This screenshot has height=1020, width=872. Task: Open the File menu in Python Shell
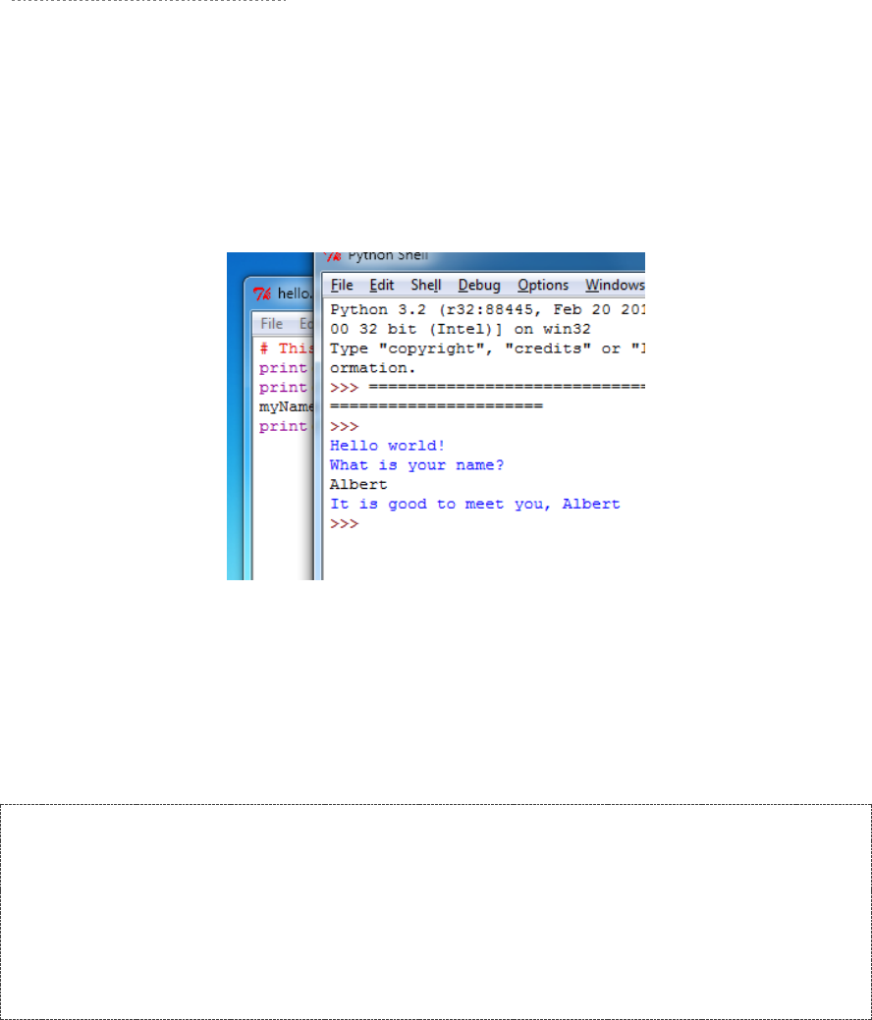342,285
